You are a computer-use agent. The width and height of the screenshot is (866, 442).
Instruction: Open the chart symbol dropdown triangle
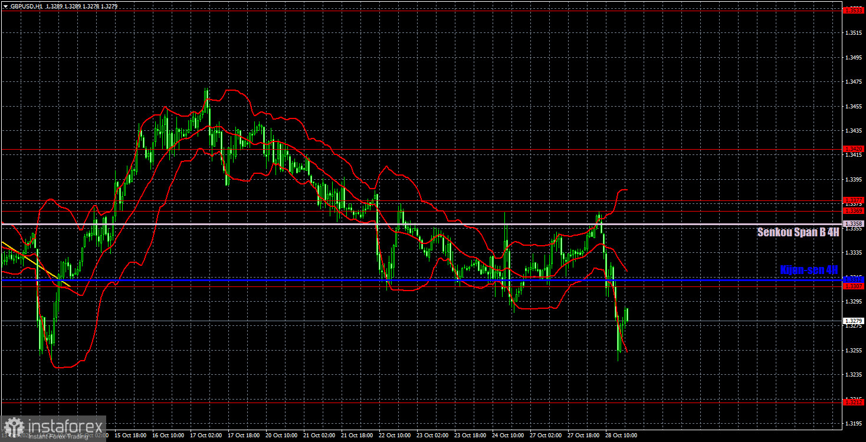[5, 5]
